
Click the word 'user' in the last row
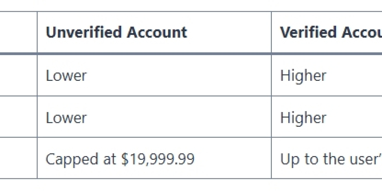(362, 159)
